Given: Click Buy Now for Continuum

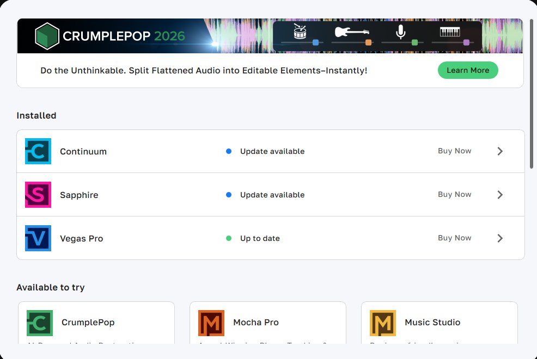Looking at the screenshot, I should [x=454, y=151].
